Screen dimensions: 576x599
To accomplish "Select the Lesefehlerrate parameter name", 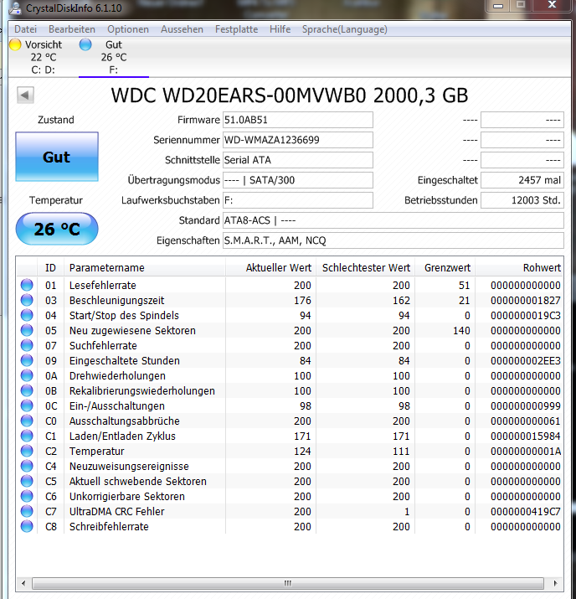I will pyautogui.click(x=103, y=285).
